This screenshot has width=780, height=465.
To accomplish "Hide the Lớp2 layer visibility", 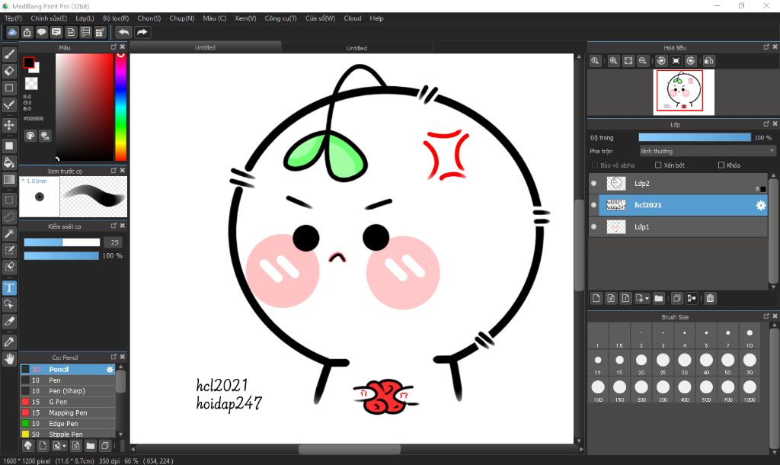I will click(x=594, y=183).
